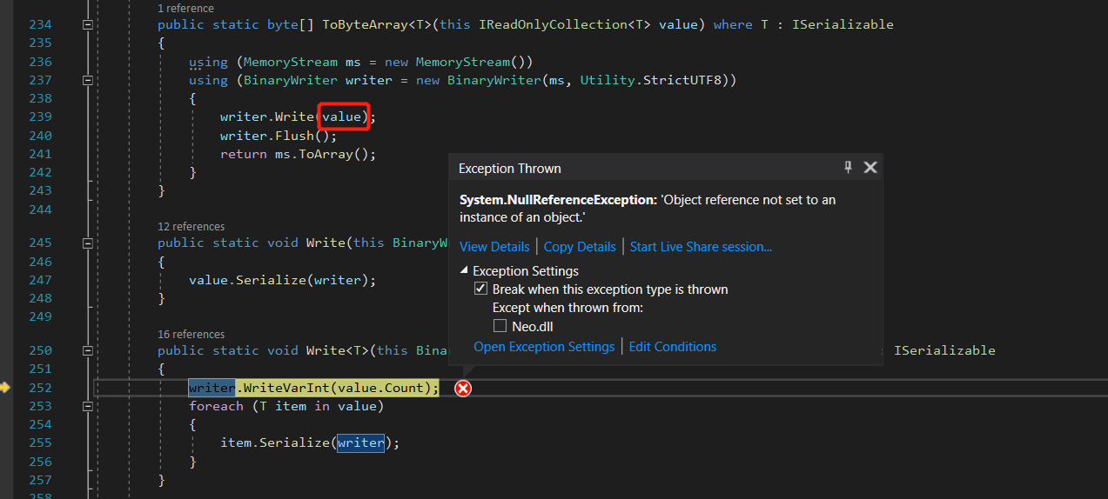Viewport: 1108px width, 499px height.
Task: Check the Neo.dll exception exclusion box
Action: (500, 327)
